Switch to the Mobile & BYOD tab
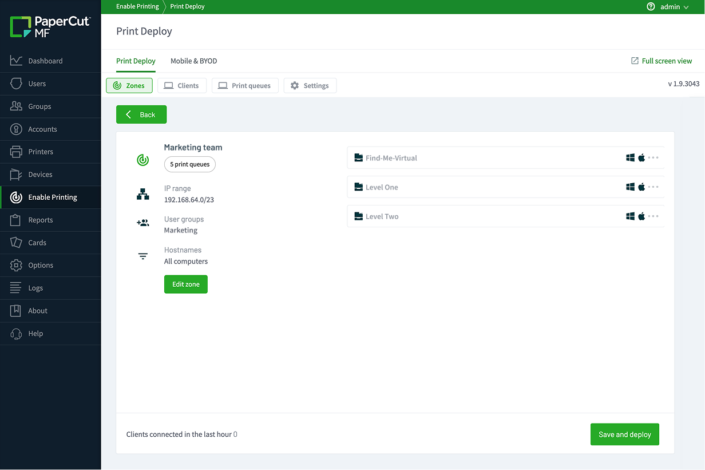705x470 pixels. (193, 61)
